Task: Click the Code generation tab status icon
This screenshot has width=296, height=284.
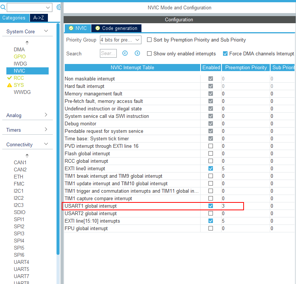Action: click(x=98, y=28)
